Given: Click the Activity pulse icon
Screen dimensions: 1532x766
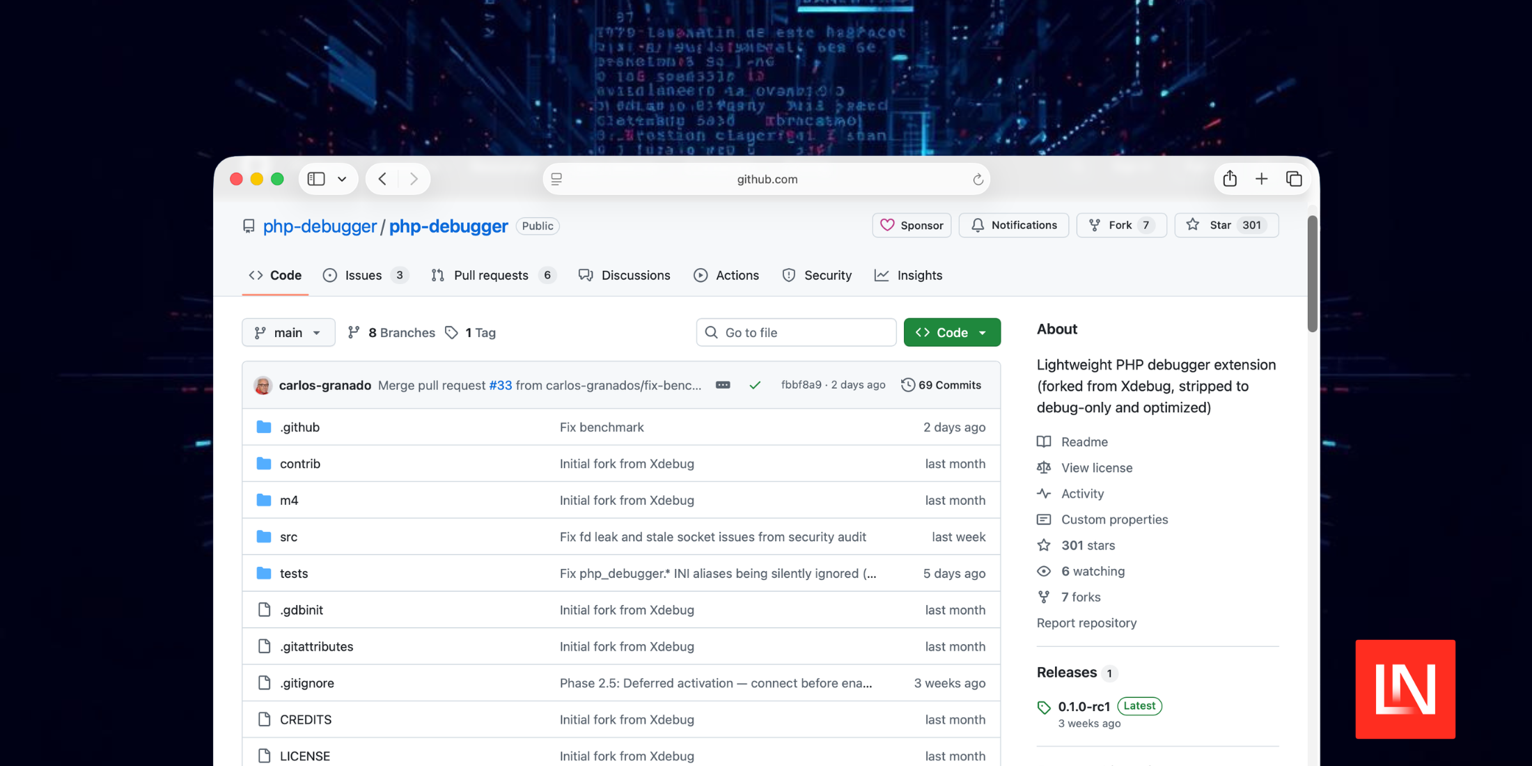Looking at the screenshot, I should pos(1044,493).
